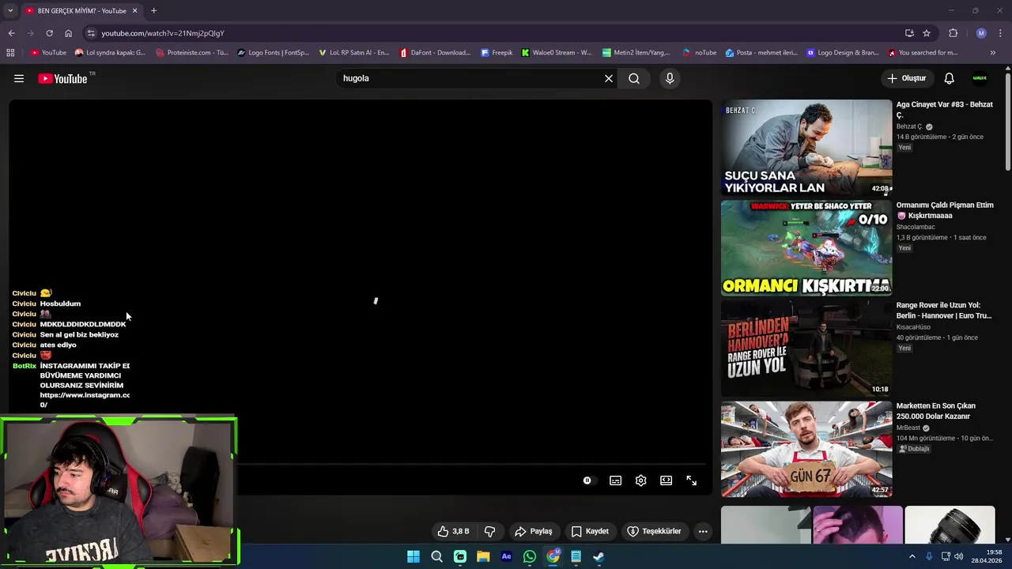Clear the hugola search text
The width and height of the screenshot is (1012, 569).
(609, 78)
